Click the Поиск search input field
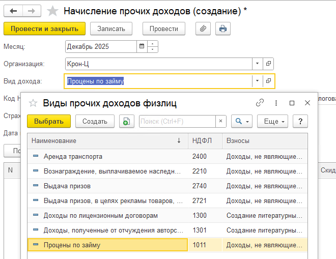336x259 pixels. point(177,121)
